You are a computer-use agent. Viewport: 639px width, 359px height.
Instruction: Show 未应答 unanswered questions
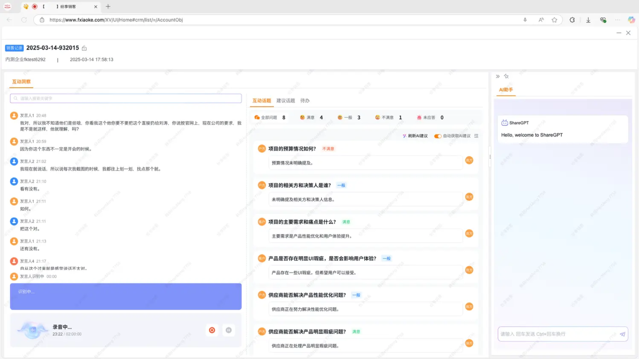429,118
